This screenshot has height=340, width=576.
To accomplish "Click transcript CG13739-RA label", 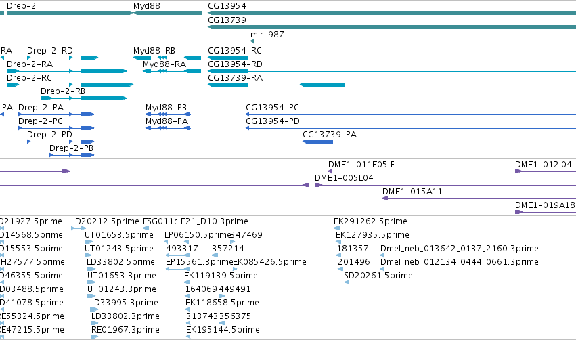I will tap(235, 78).
